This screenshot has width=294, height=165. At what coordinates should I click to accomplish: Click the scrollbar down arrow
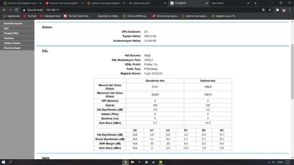click(x=292, y=157)
